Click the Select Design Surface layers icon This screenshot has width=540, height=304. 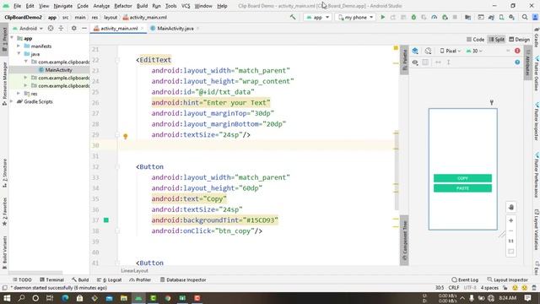[x=415, y=51]
